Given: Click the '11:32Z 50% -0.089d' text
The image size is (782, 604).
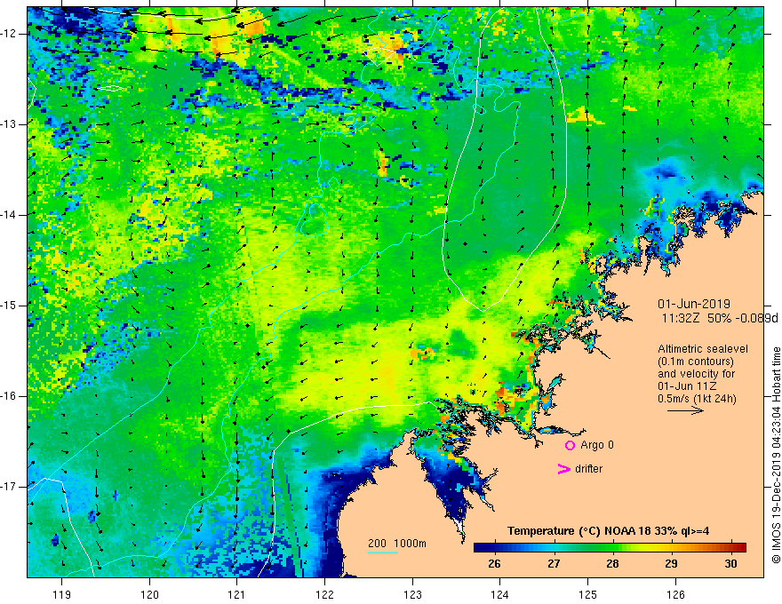Looking at the screenshot, I should [720, 318].
